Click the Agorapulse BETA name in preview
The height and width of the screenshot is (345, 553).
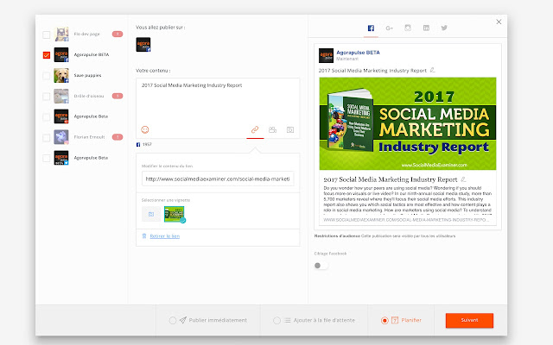(358, 53)
